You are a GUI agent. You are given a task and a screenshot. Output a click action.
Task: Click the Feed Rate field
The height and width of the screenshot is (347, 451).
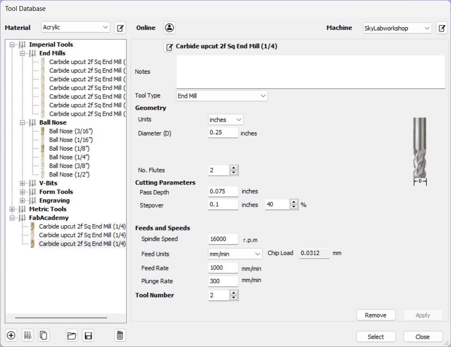point(223,268)
